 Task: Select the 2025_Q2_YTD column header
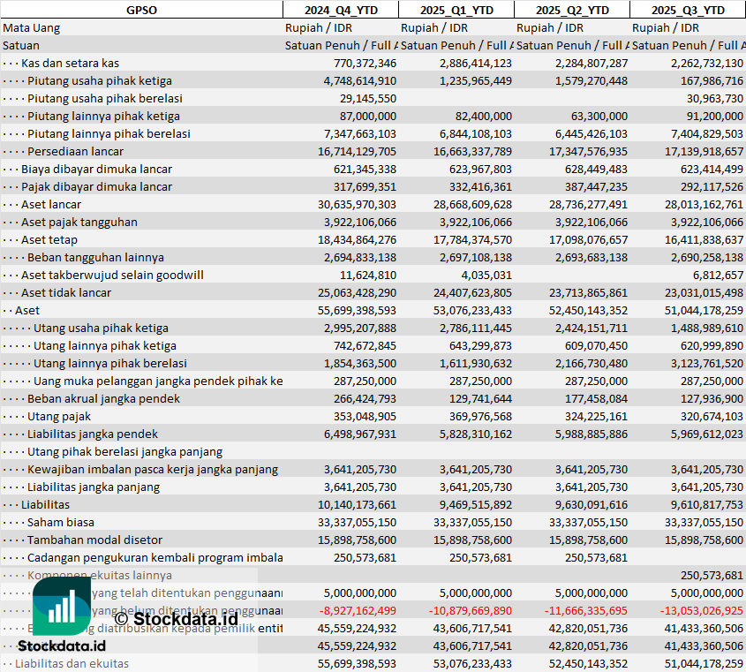pyautogui.click(x=572, y=10)
